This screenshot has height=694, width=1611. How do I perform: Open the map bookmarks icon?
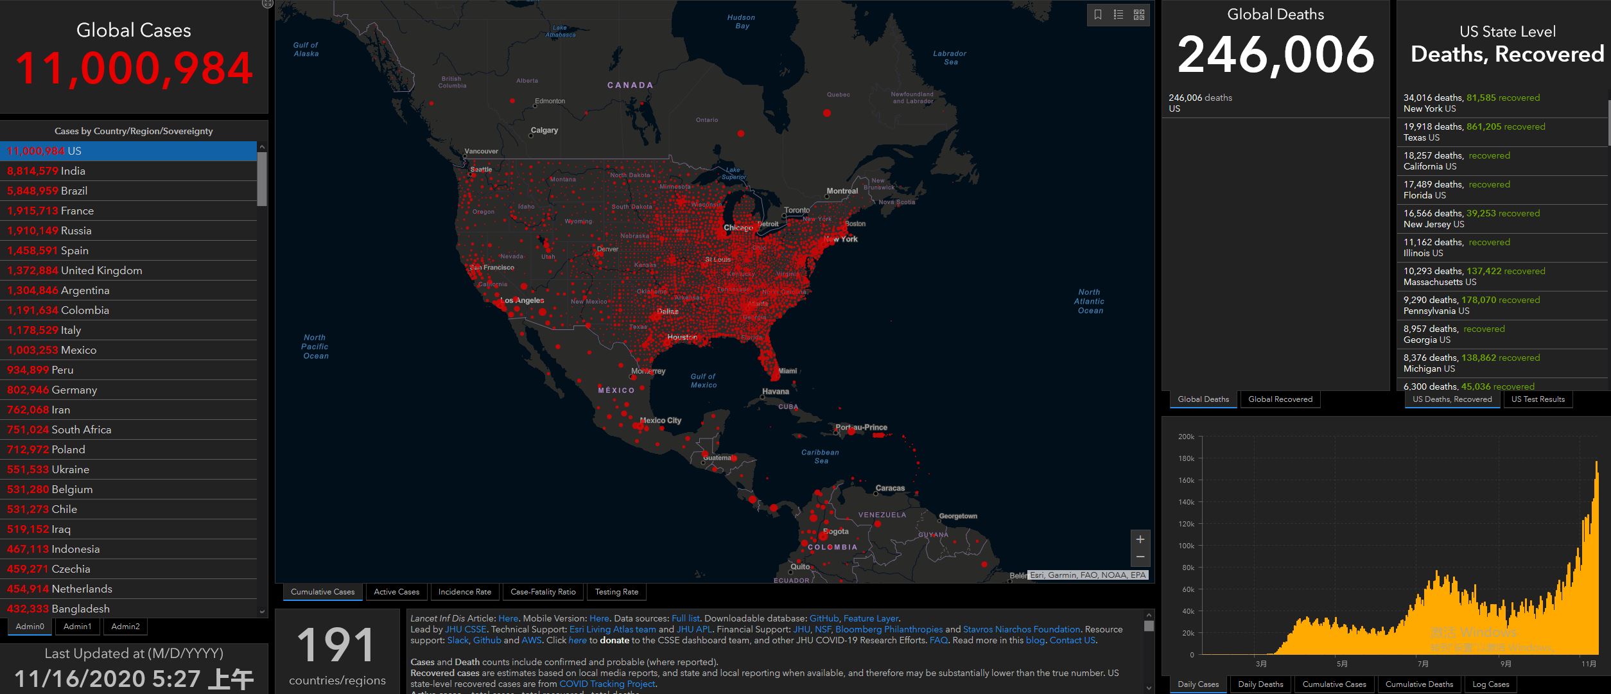[1098, 15]
